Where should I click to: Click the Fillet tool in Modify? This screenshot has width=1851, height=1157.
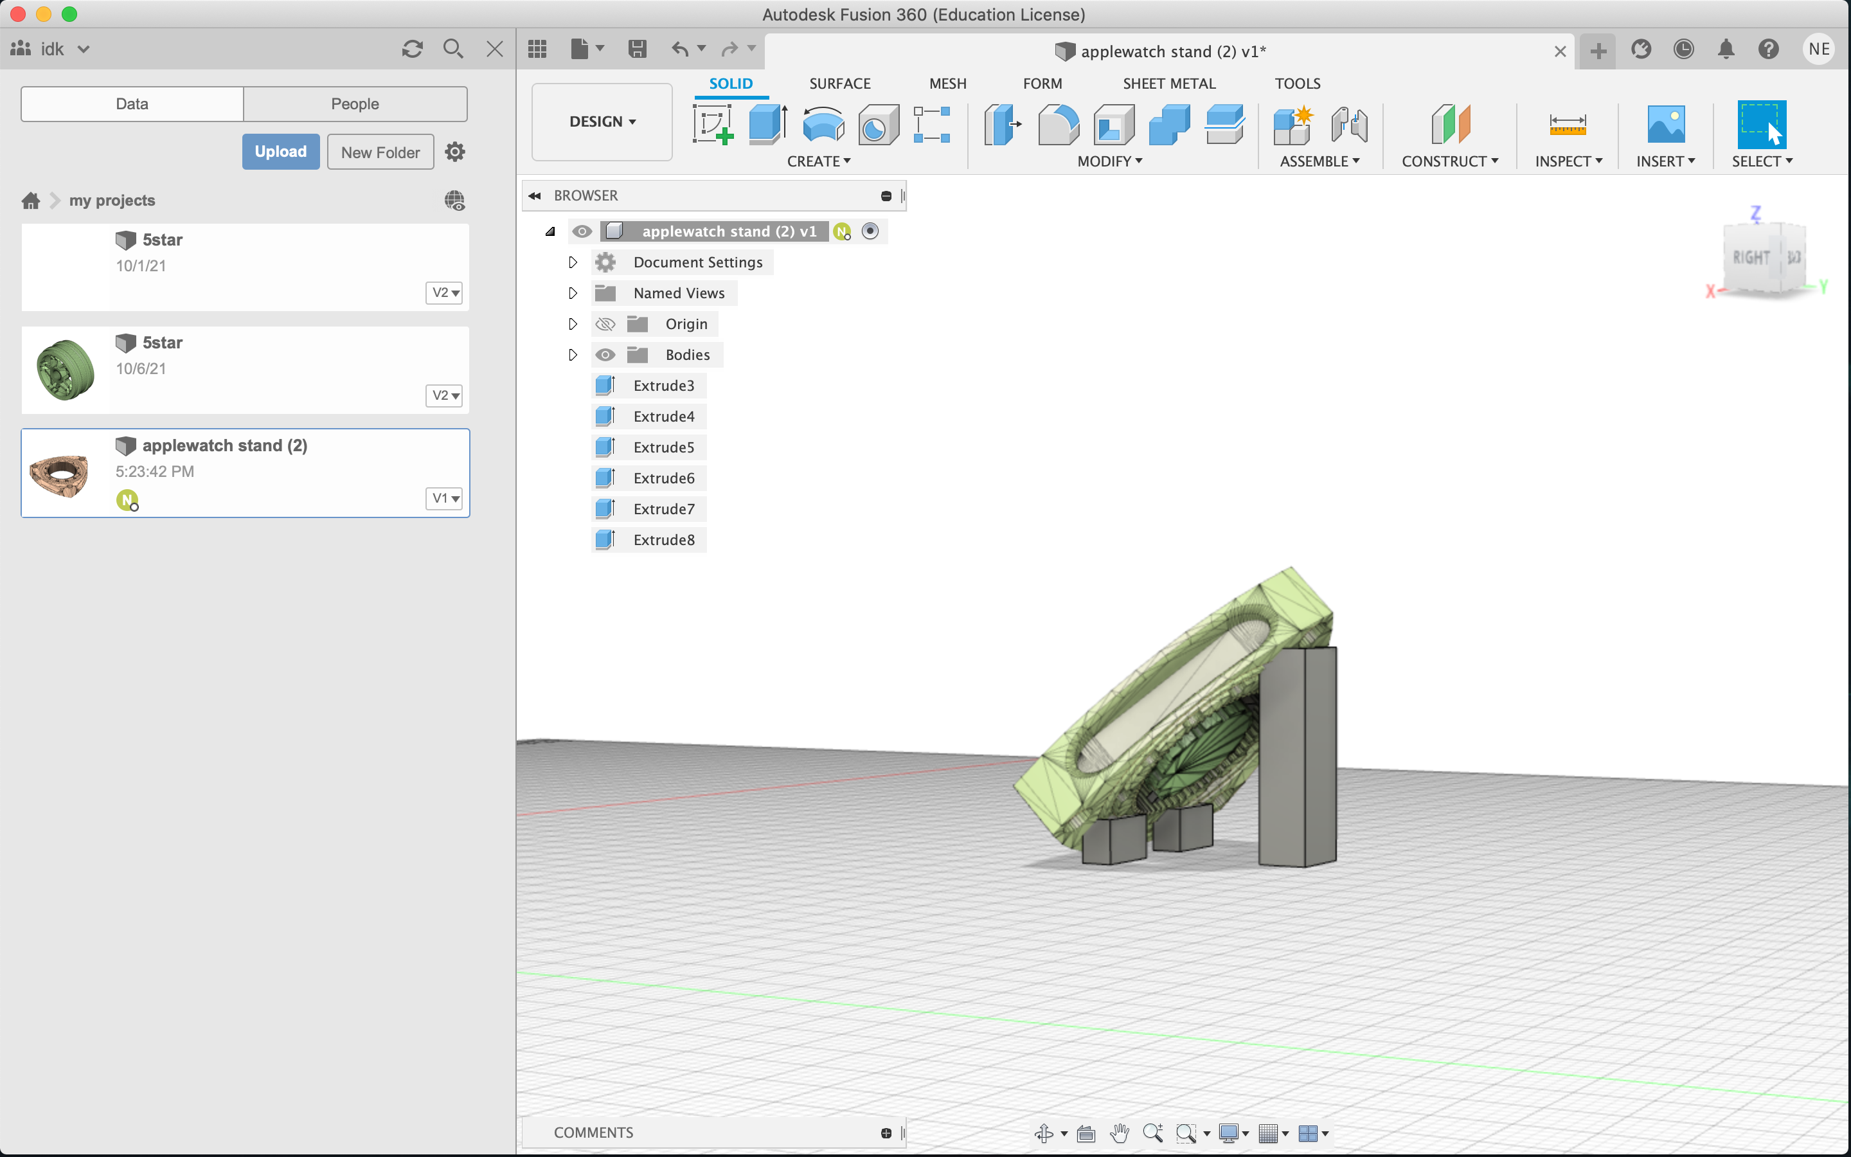pos(1058,124)
